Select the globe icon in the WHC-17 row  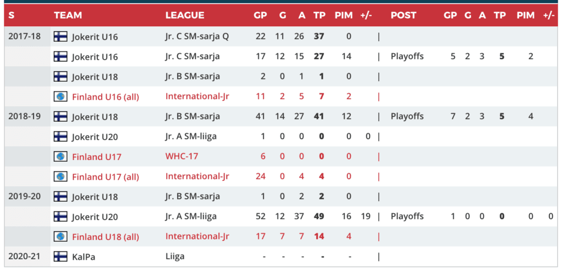point(60,157)
